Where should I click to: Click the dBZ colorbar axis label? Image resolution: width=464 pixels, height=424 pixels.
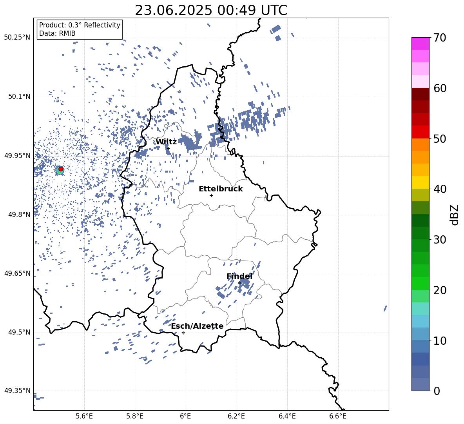[455, 215]
